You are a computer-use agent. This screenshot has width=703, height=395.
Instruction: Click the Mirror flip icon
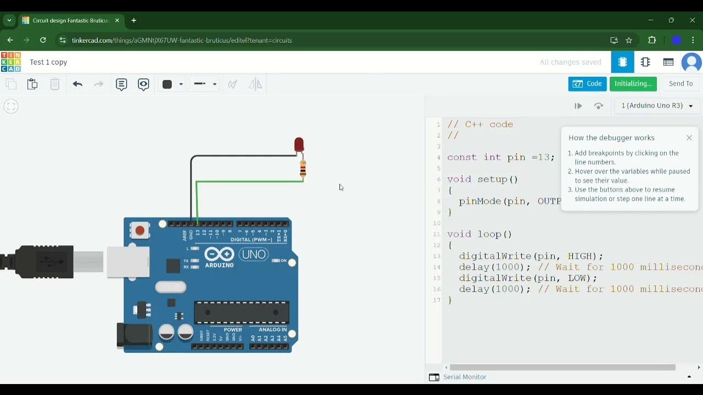click(x=255, y=84)
